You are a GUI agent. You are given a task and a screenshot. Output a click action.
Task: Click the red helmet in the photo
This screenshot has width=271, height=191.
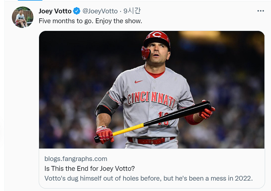click(157, 39)
